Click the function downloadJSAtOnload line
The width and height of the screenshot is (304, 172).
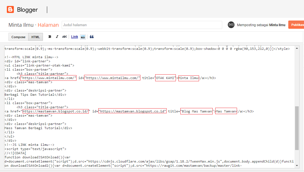click(37, 157)
